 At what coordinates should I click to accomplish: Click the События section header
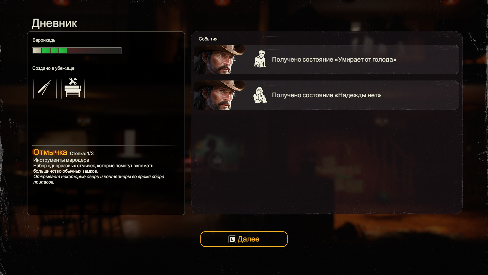(x=208, y=39)
